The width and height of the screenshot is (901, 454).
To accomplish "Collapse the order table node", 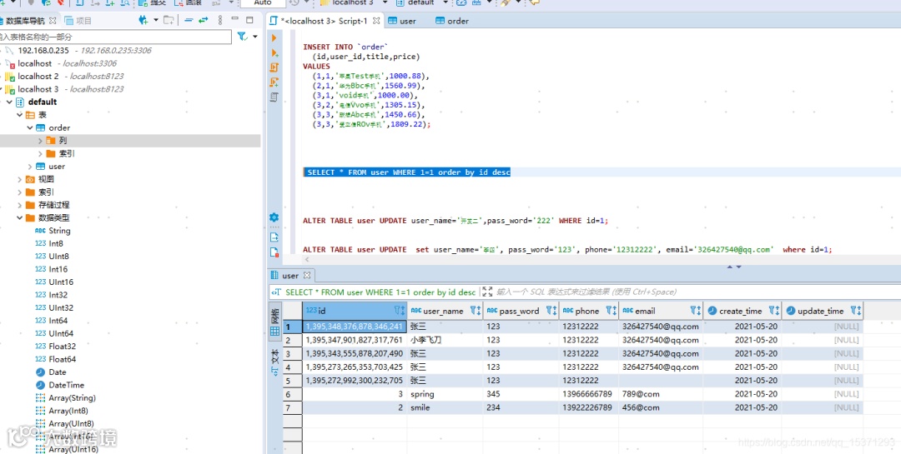I will (30, 128).
